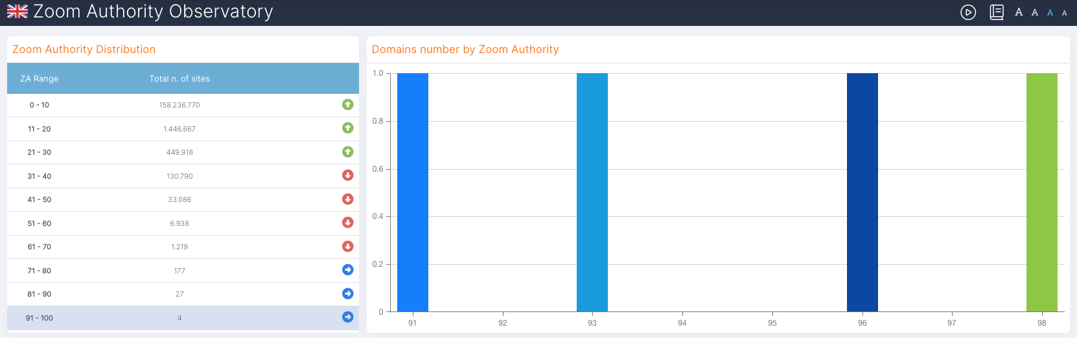Select the 91 - 100 range label

point(40,318)
